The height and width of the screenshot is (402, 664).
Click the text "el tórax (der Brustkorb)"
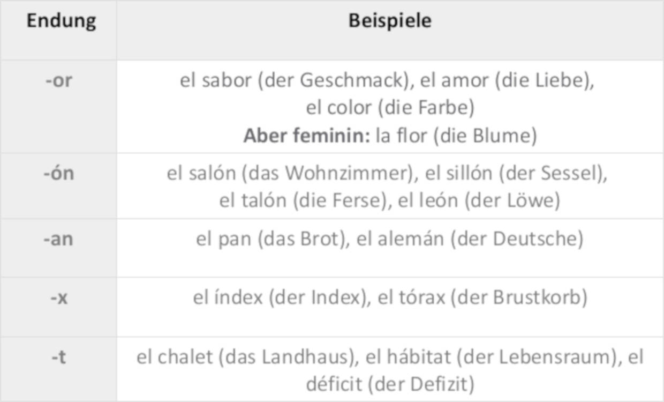482,297
